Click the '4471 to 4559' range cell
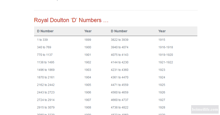This screenshot has width=220, height=115. pyautogui.click(x=120, y=85)
